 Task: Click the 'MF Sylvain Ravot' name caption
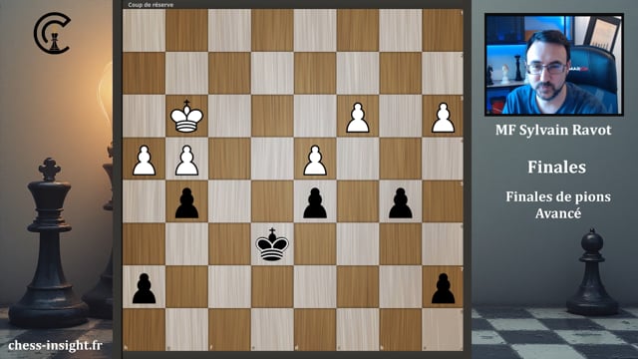(x=553, y=130)
